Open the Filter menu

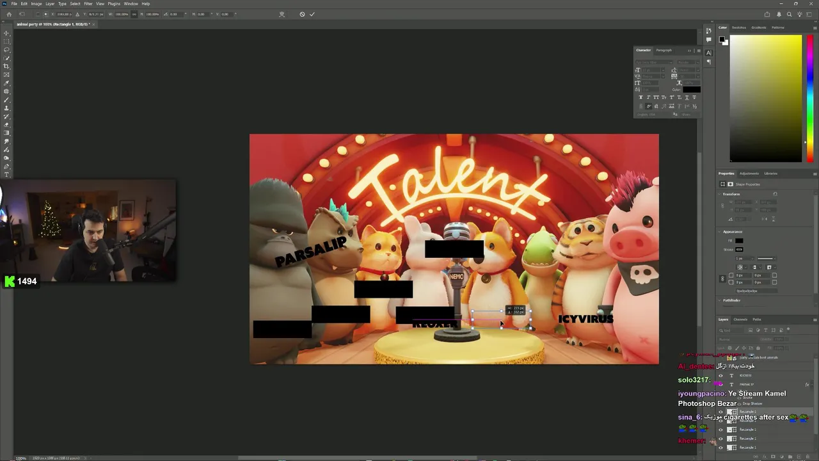[88, 4]
